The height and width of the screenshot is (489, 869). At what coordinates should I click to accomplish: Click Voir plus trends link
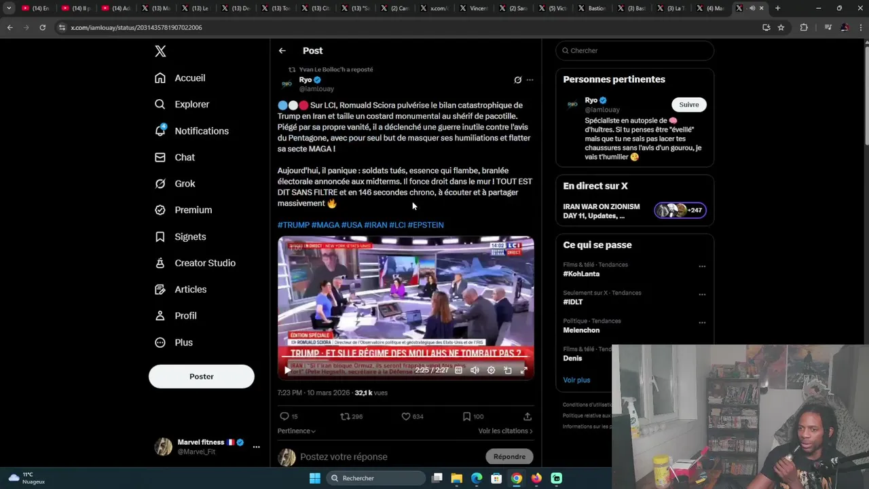click(576, 380)
